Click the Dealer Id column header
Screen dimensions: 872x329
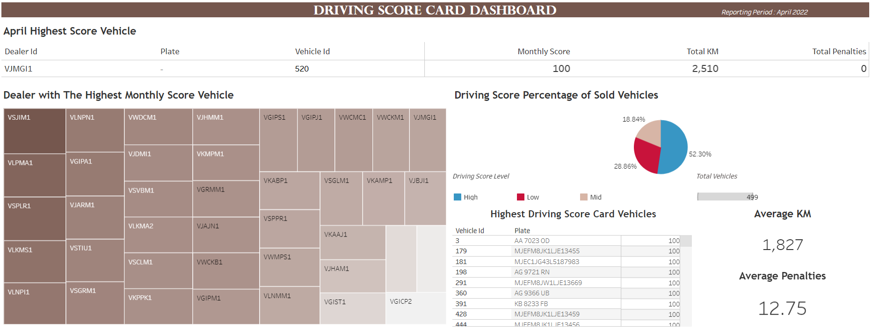[x=21, y=51]
